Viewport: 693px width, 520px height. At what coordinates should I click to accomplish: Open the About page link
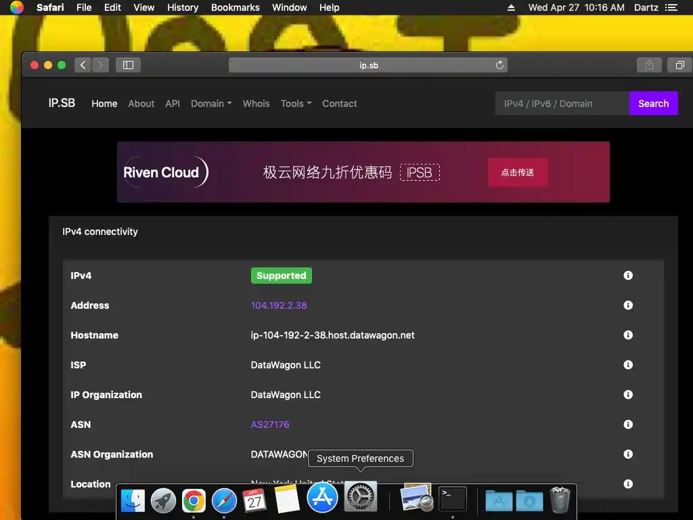[x=141, y=104]
